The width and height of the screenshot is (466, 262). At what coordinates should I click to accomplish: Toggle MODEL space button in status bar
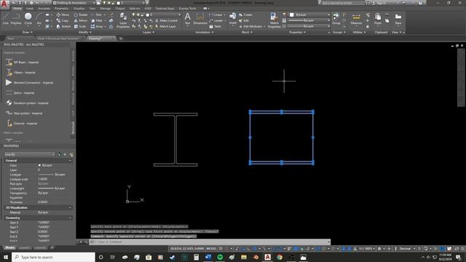[x=211, y=249]
